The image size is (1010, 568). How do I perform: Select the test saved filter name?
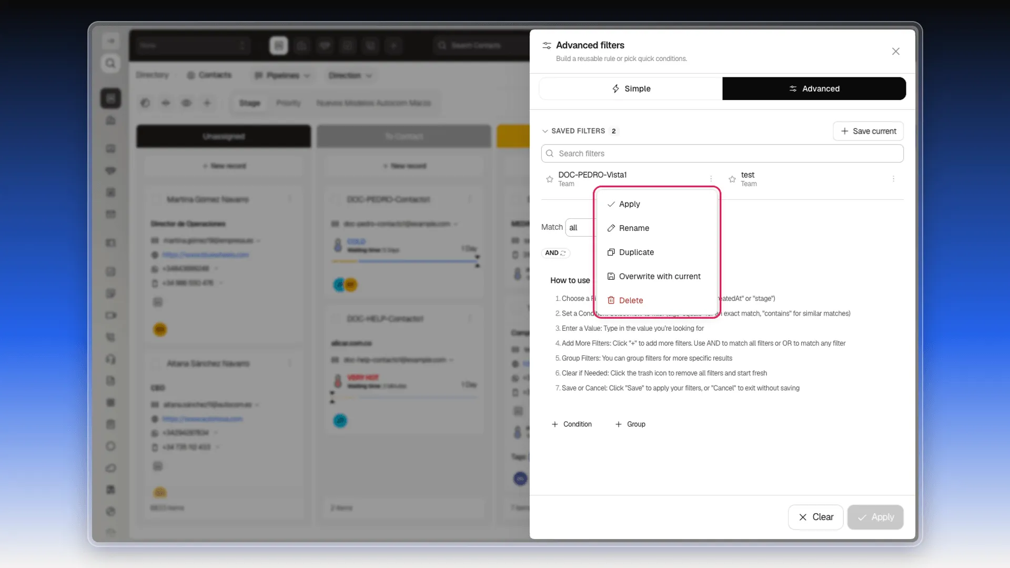click(748, 175)
